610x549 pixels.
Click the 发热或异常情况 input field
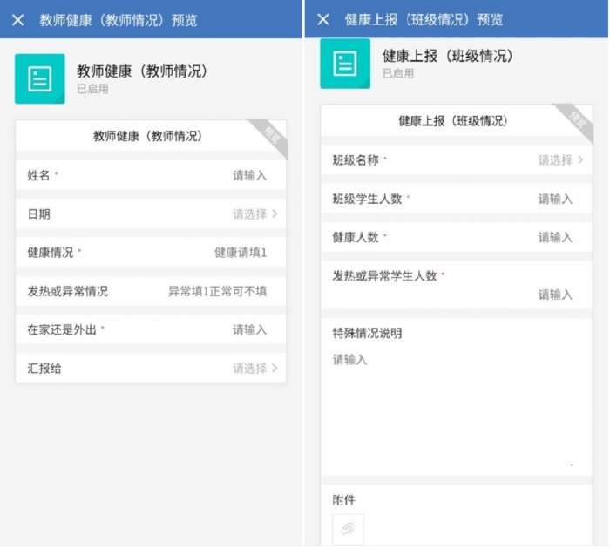click(x=217, y=291)
